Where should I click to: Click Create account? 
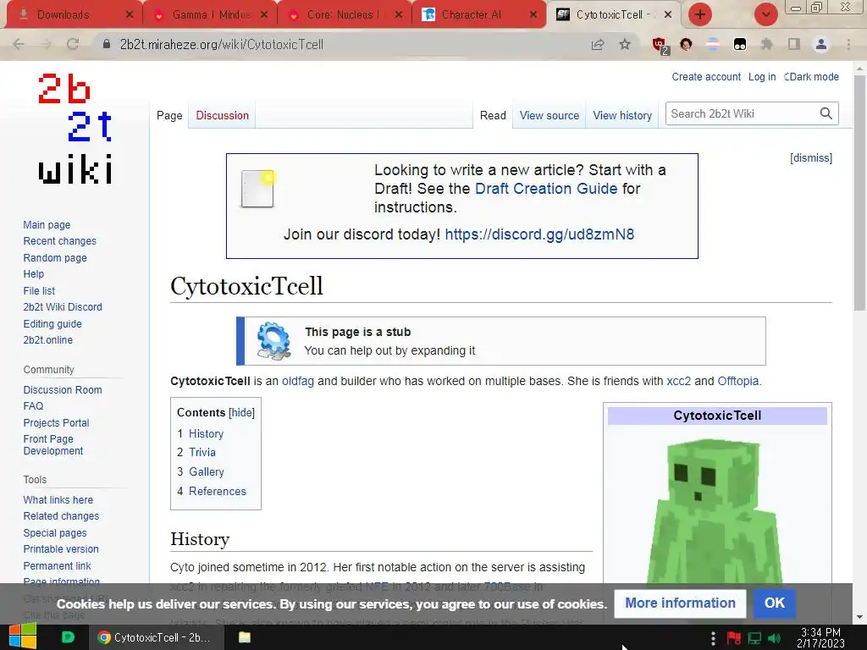[x=706, y=77]
